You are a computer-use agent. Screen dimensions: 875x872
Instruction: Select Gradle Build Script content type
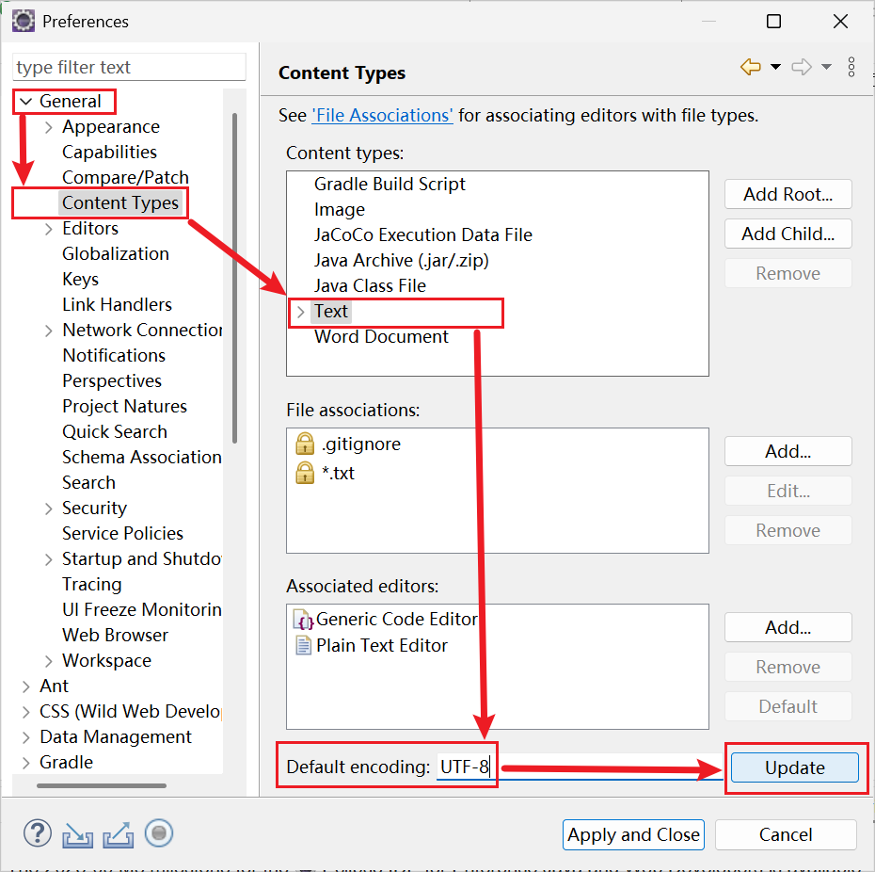(x=390, y=184)
